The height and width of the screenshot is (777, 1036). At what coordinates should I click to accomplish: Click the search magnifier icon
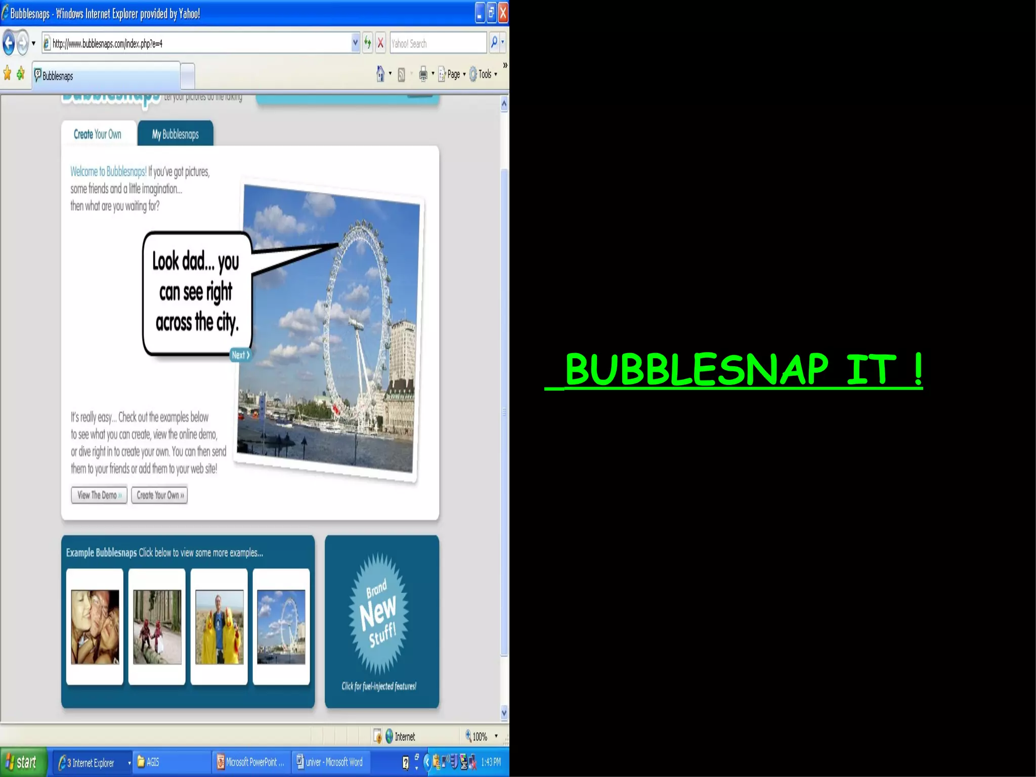coord(494,42)
